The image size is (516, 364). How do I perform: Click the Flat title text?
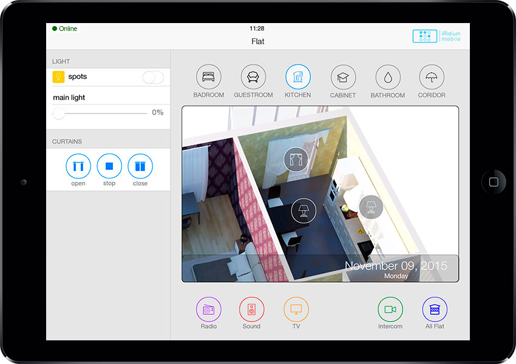pos(257,41)
